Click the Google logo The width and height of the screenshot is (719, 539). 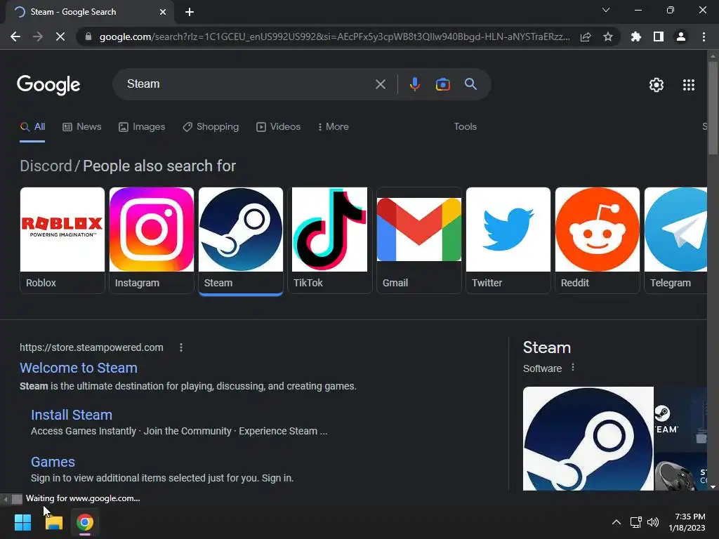pyautogui.click(x=48, y=85)
